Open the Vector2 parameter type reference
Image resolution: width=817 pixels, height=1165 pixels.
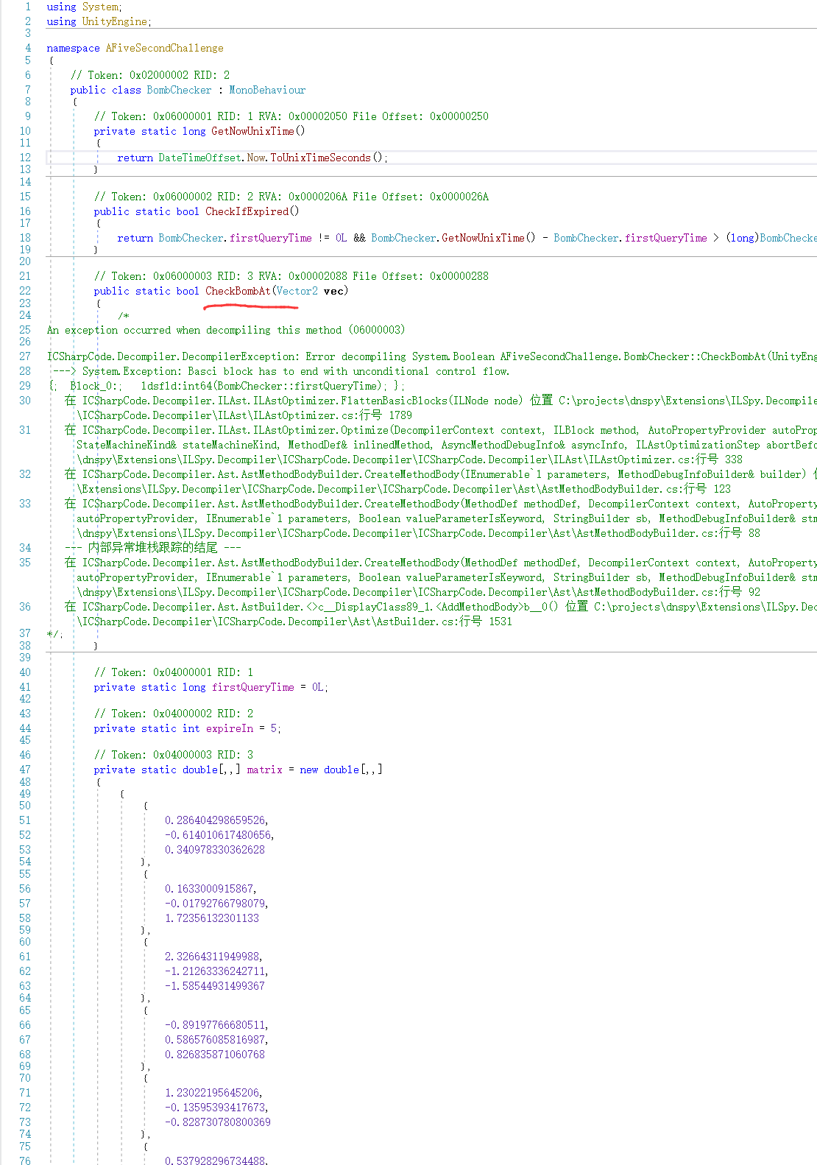(297, 291)
